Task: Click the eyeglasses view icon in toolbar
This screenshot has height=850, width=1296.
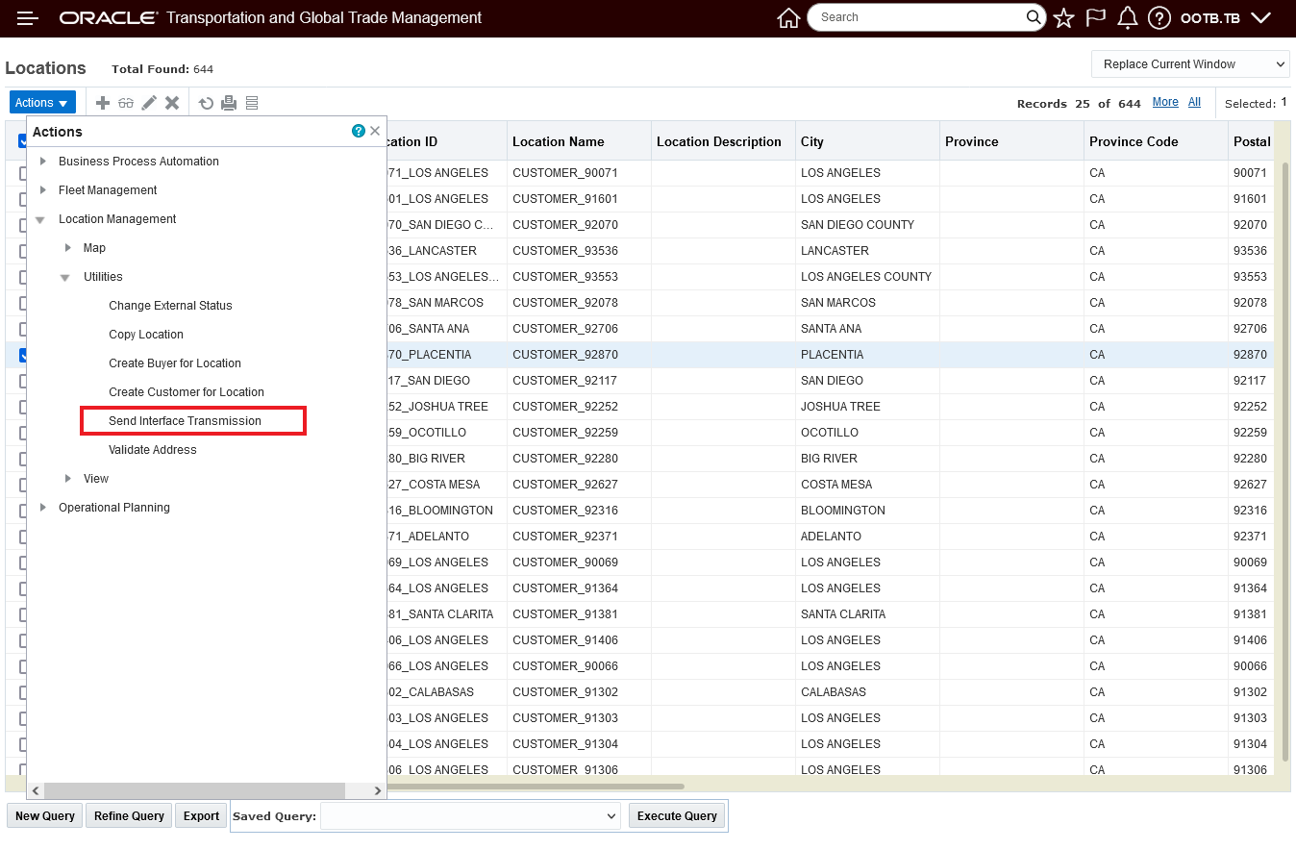Action: pyautogui.click(x=127, y=103)
